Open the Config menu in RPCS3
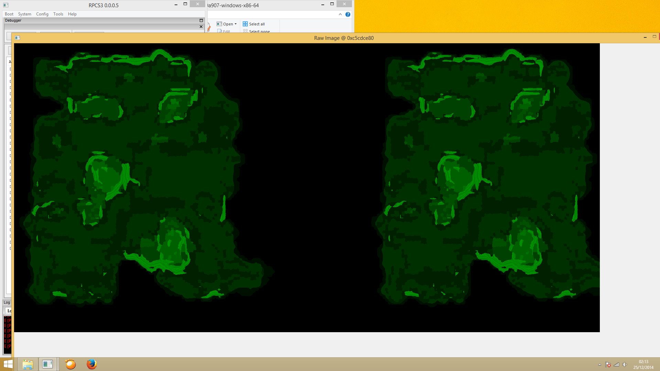The image size is (660, 371). click(x=42, y=14)
